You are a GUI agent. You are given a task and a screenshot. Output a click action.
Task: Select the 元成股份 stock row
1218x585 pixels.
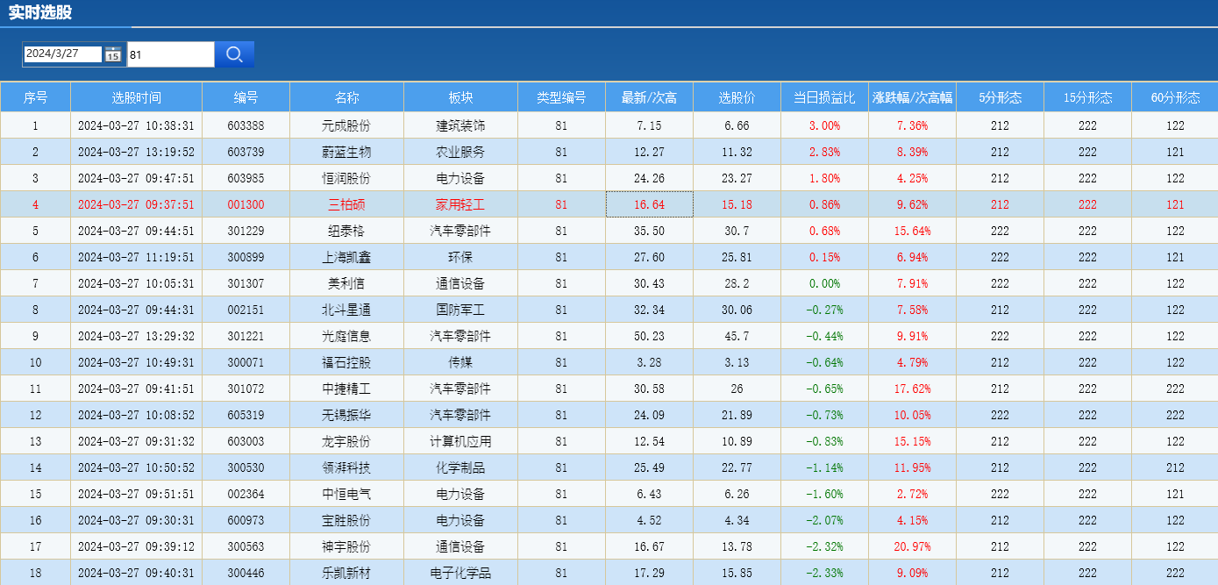coord(346,125)
